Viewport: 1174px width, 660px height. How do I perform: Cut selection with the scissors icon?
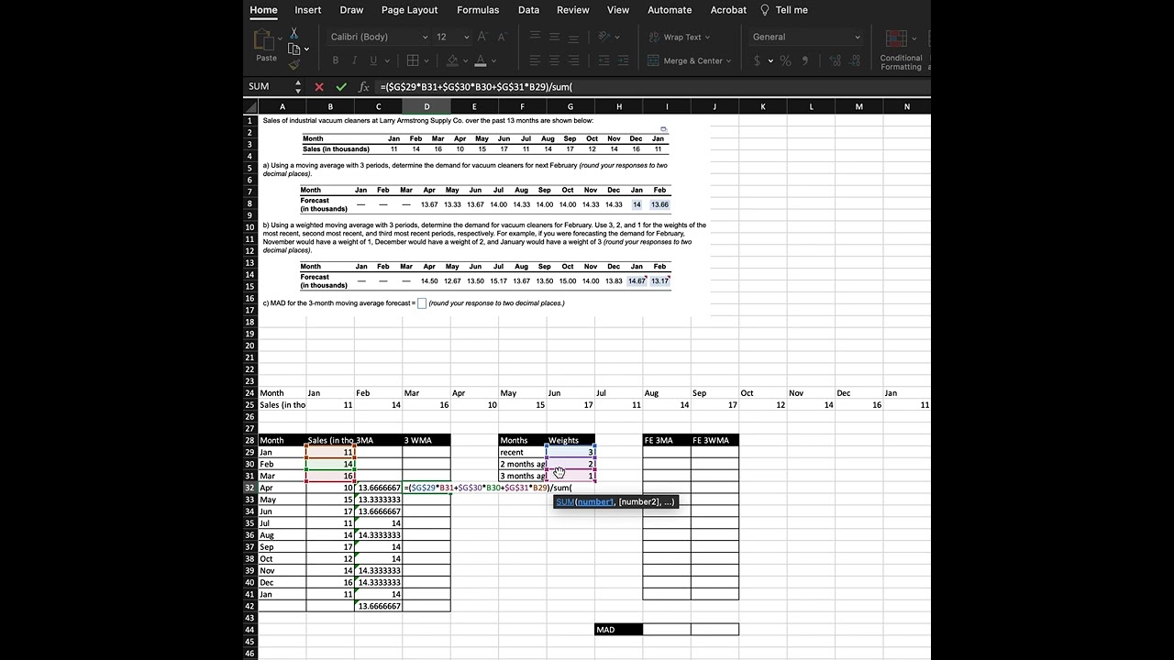point(294,33)
